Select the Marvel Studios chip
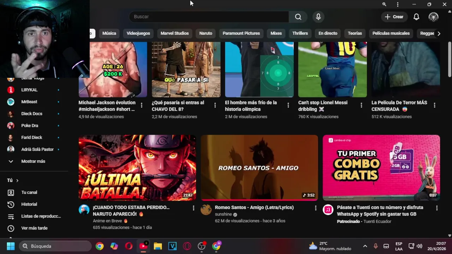Screen dimensions: 452x254 coord(174,33)
